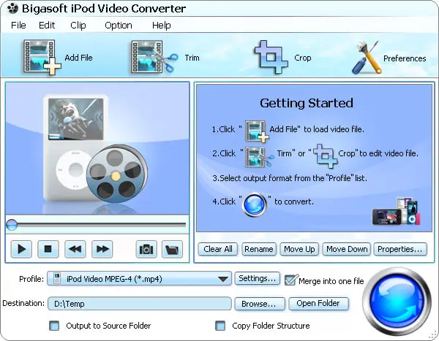This screenshot has width=439, height=341.
Task: Click the blue convert orb in step 4
Action: coord(254,204)
